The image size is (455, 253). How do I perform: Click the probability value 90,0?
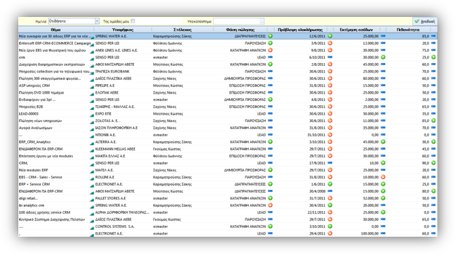point(425,163)
